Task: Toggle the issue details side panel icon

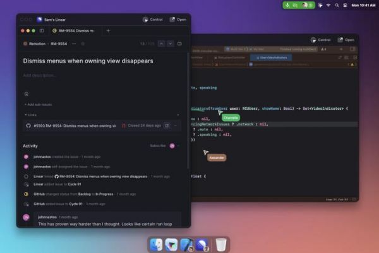Action: (180, 44)
